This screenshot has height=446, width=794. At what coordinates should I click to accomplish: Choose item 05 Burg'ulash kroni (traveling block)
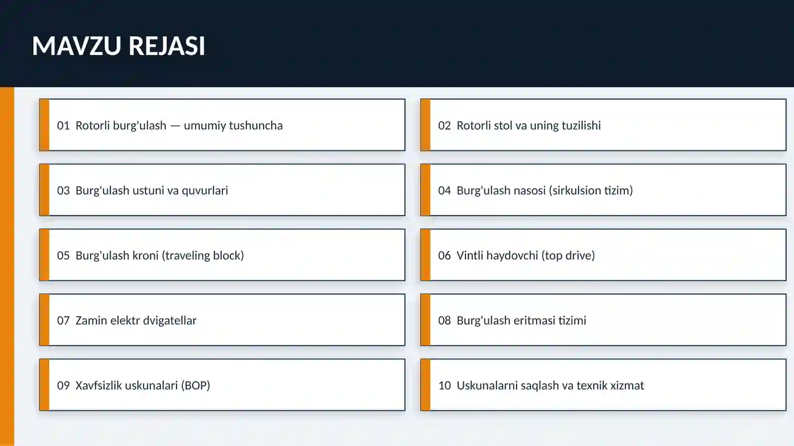[222, 255]
